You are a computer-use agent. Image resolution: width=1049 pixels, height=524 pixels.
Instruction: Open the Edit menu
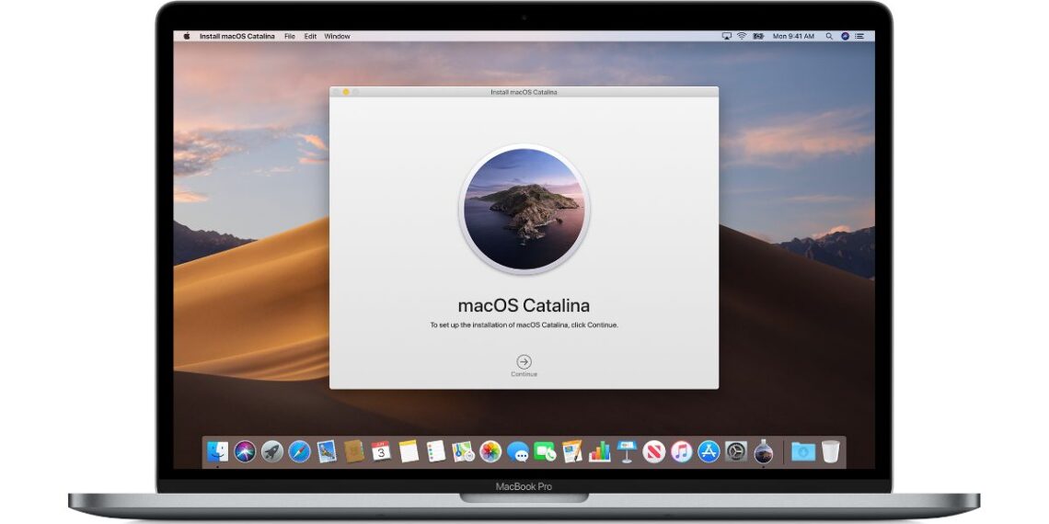(x=310, y=37)
